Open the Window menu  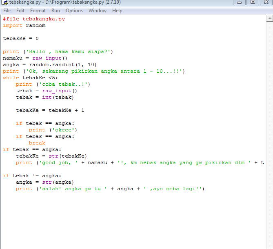pyautogui.click(x=98, y=11)
